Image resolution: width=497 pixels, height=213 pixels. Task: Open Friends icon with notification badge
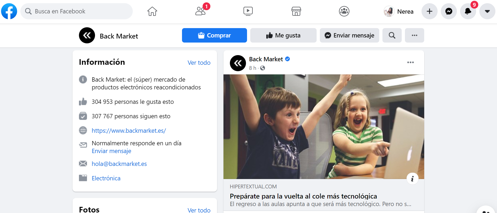[200, 11]
